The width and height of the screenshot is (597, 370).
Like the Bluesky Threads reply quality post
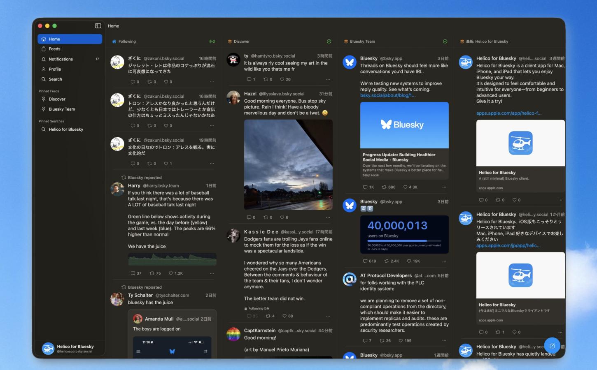point(410,187)
